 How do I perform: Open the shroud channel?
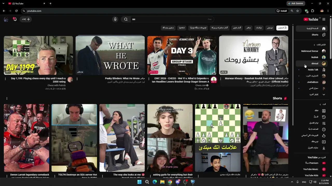[312, 64]
